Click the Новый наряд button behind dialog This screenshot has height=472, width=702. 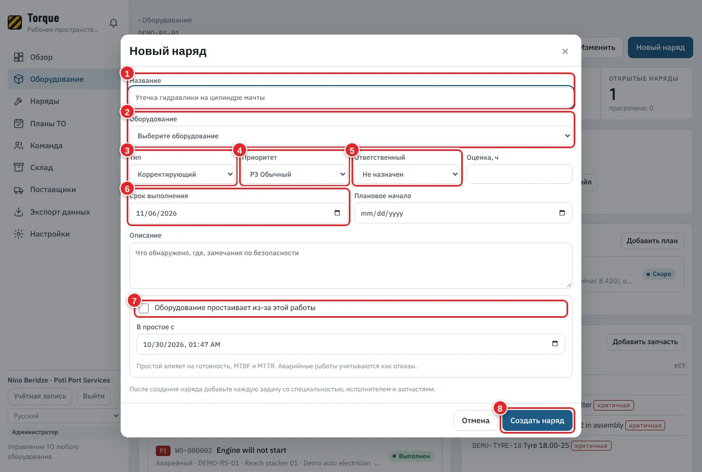(660, 48)
